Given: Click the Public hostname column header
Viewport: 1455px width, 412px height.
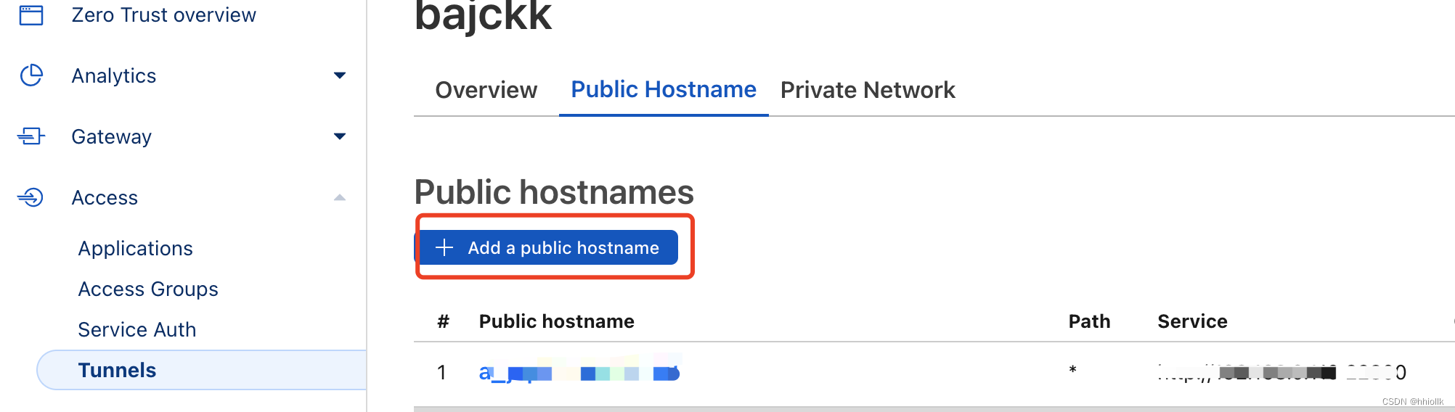Looking at the screenshot, I should pyautogui.click(x=557, y=321).
